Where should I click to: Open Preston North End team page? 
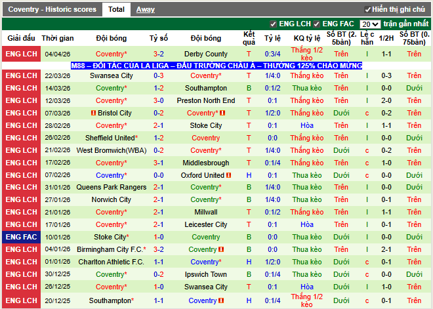(x=205, y=100)
